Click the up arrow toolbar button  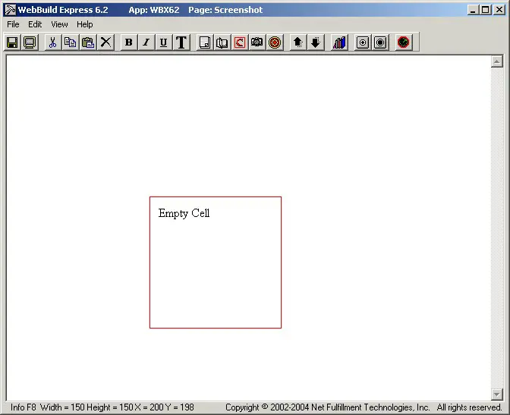pos(298,42)
